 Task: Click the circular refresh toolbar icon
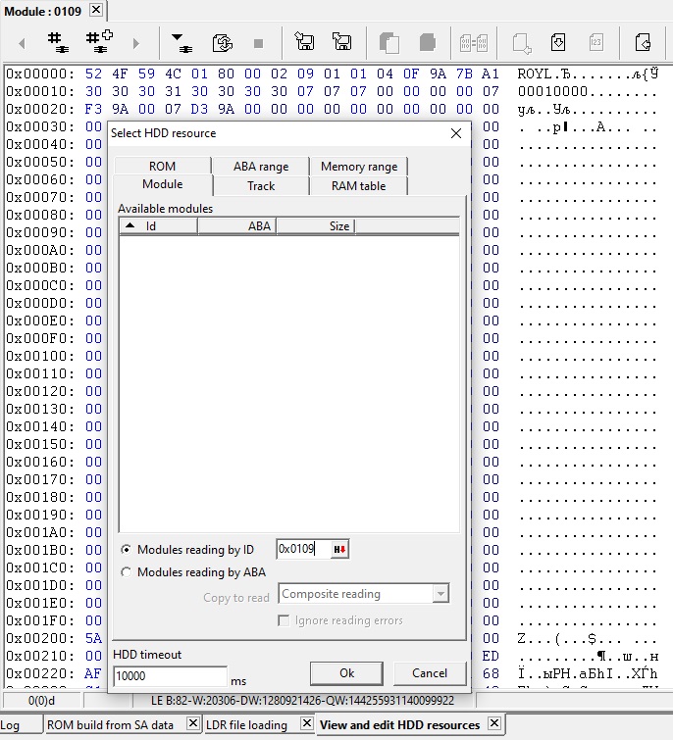223,43
